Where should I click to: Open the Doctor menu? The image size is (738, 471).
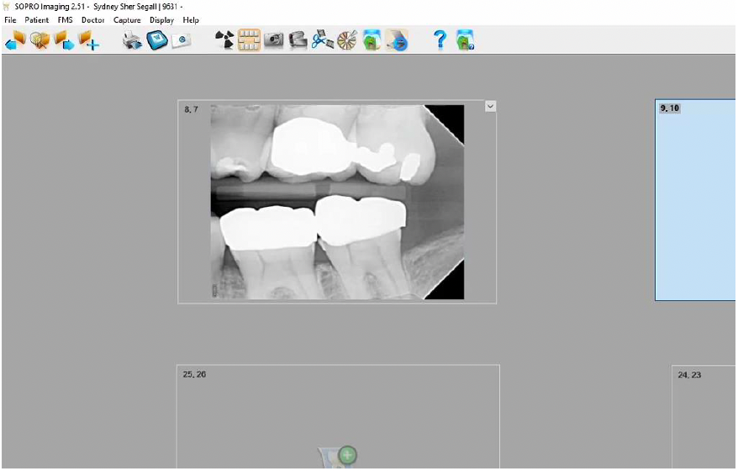(92, 20)
